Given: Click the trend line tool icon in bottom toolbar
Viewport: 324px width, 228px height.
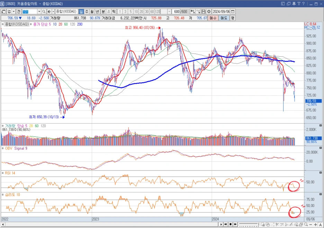Looking at the screenshot, I should [291, 224].
